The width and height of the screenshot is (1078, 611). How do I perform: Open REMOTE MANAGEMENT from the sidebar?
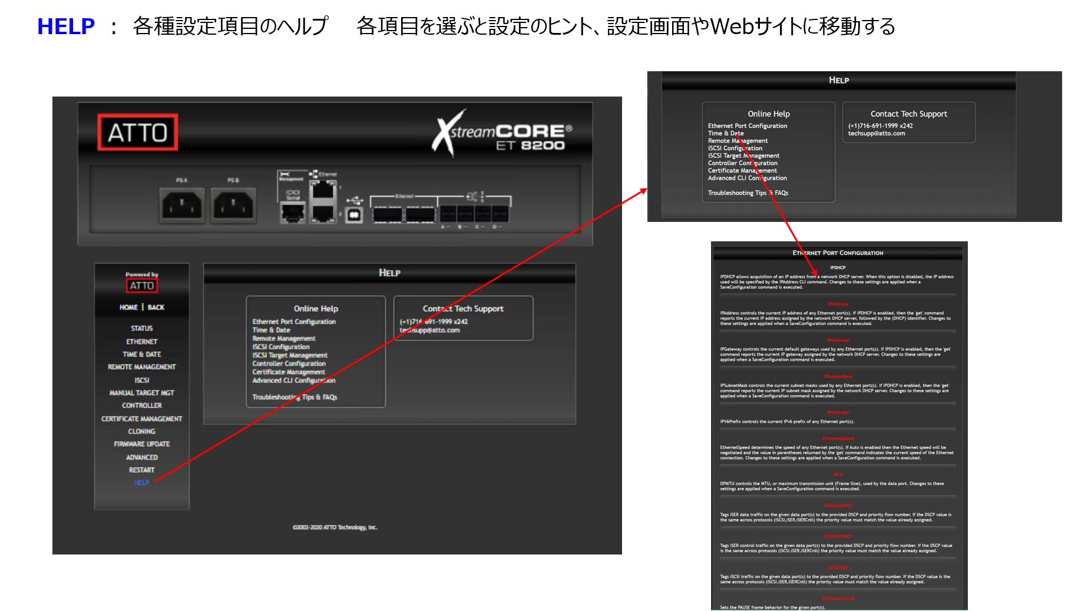pyautogui.click(x=141, y=367)
